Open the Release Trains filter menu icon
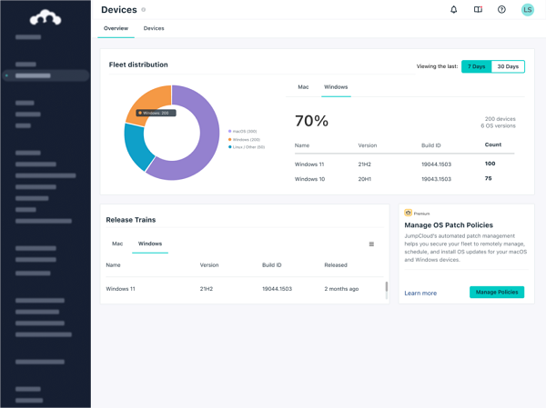 tap(371, 244)
